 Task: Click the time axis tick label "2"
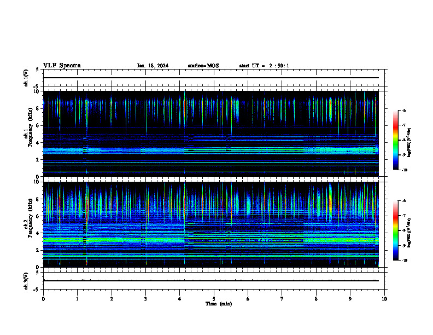112,299
